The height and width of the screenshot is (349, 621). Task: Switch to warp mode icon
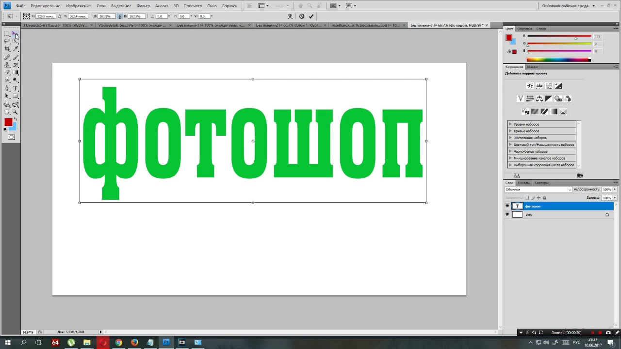[290, 16]
